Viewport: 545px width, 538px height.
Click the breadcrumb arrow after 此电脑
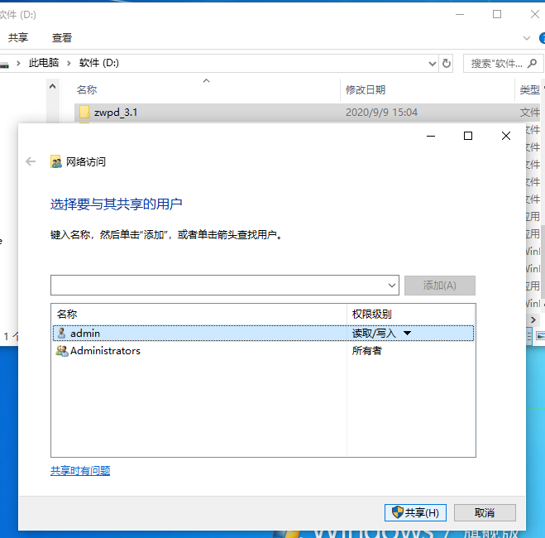(x=69, y=63)
